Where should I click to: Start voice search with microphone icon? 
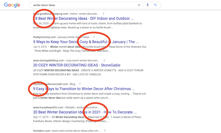(x=148, y=5)
